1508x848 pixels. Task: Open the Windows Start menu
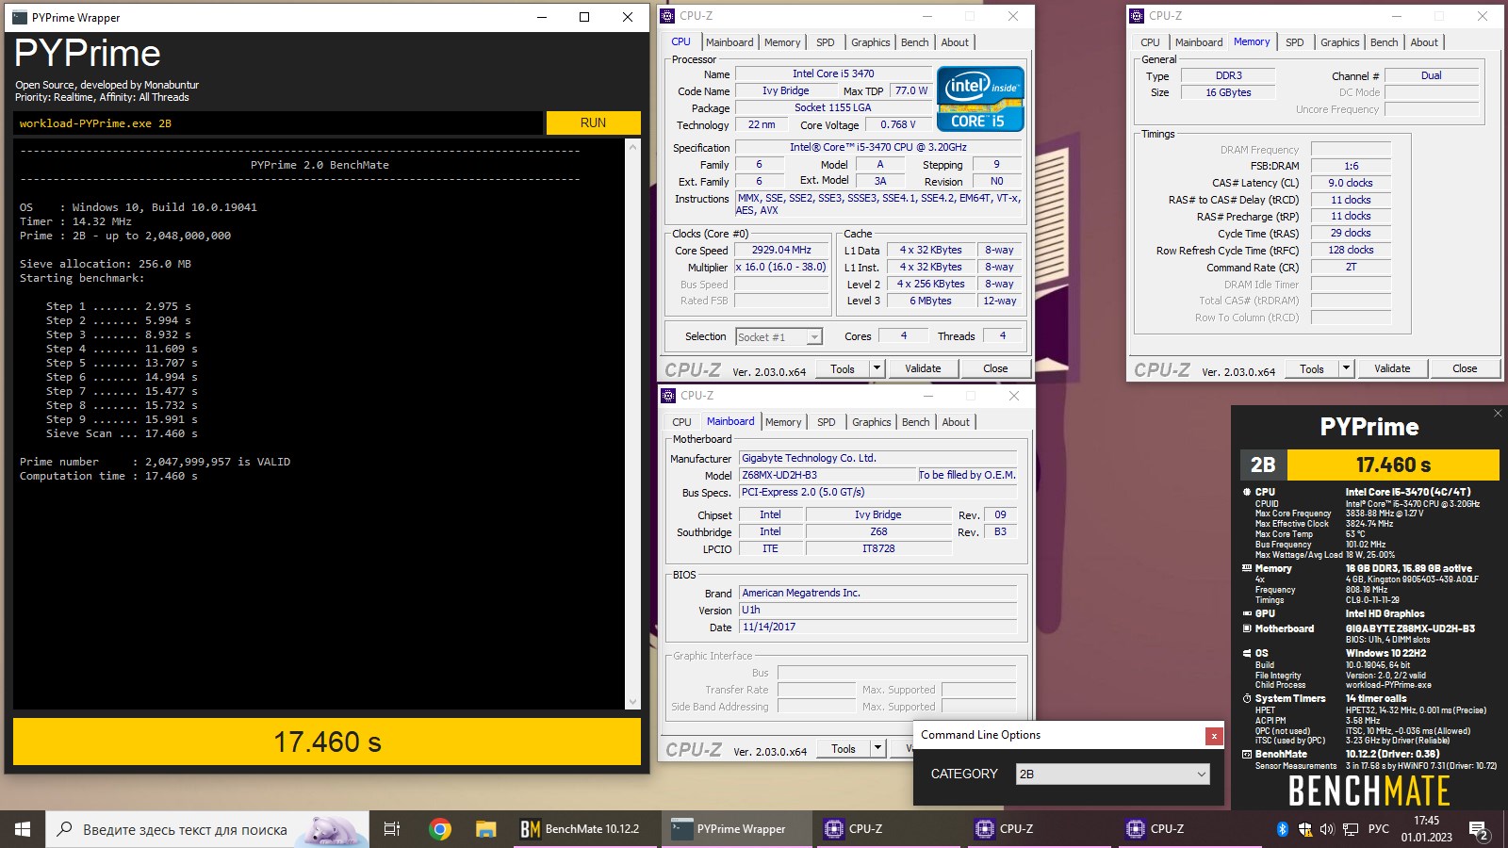[x=23, y=829]
